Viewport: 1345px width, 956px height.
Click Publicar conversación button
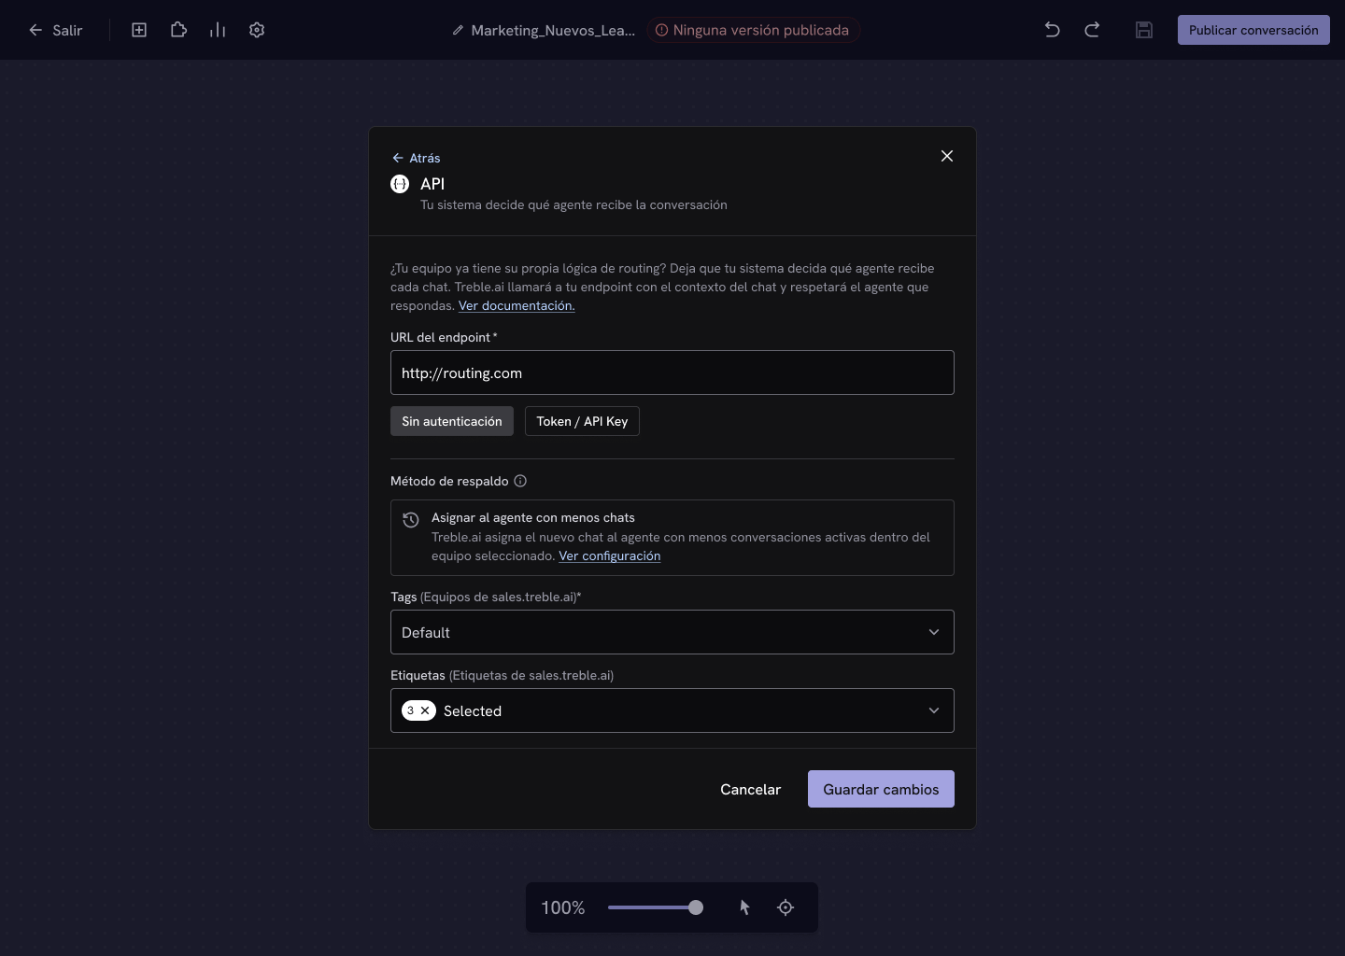tap(1253, 30)
